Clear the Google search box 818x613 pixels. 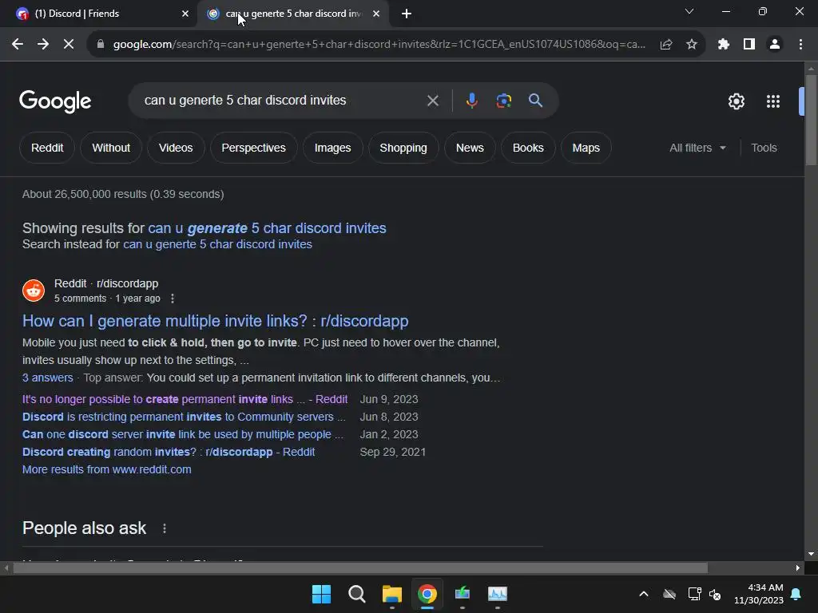(x=432, y=101)
